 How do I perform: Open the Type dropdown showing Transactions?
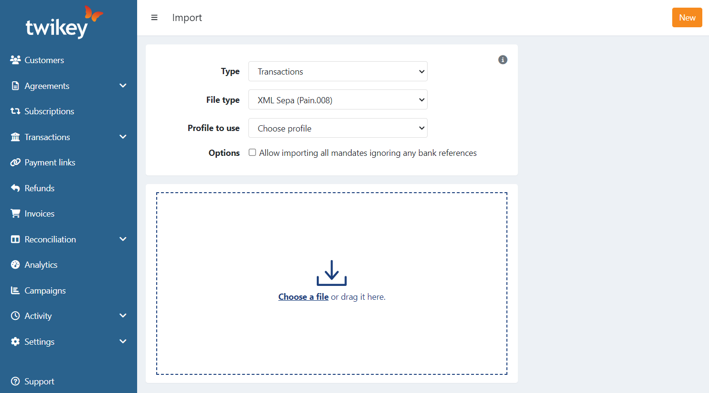pyautogui.click(x=338, y=72)
